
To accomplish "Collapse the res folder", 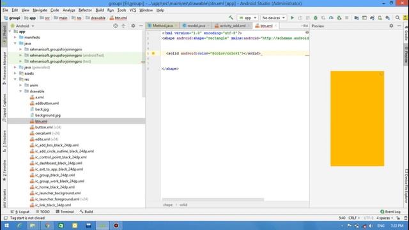I will 15,79.
